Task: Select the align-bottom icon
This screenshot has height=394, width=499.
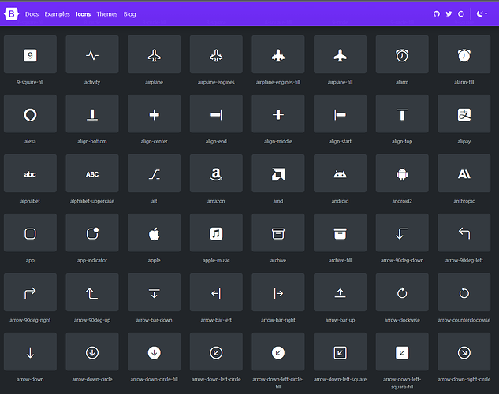Action: (x=92, y=113)
